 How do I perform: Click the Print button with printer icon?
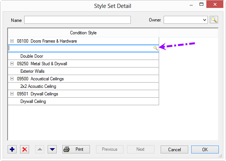pos(76,149)
